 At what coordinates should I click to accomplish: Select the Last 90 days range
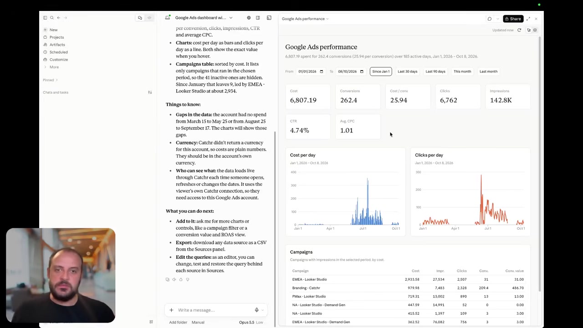(435, 72)
